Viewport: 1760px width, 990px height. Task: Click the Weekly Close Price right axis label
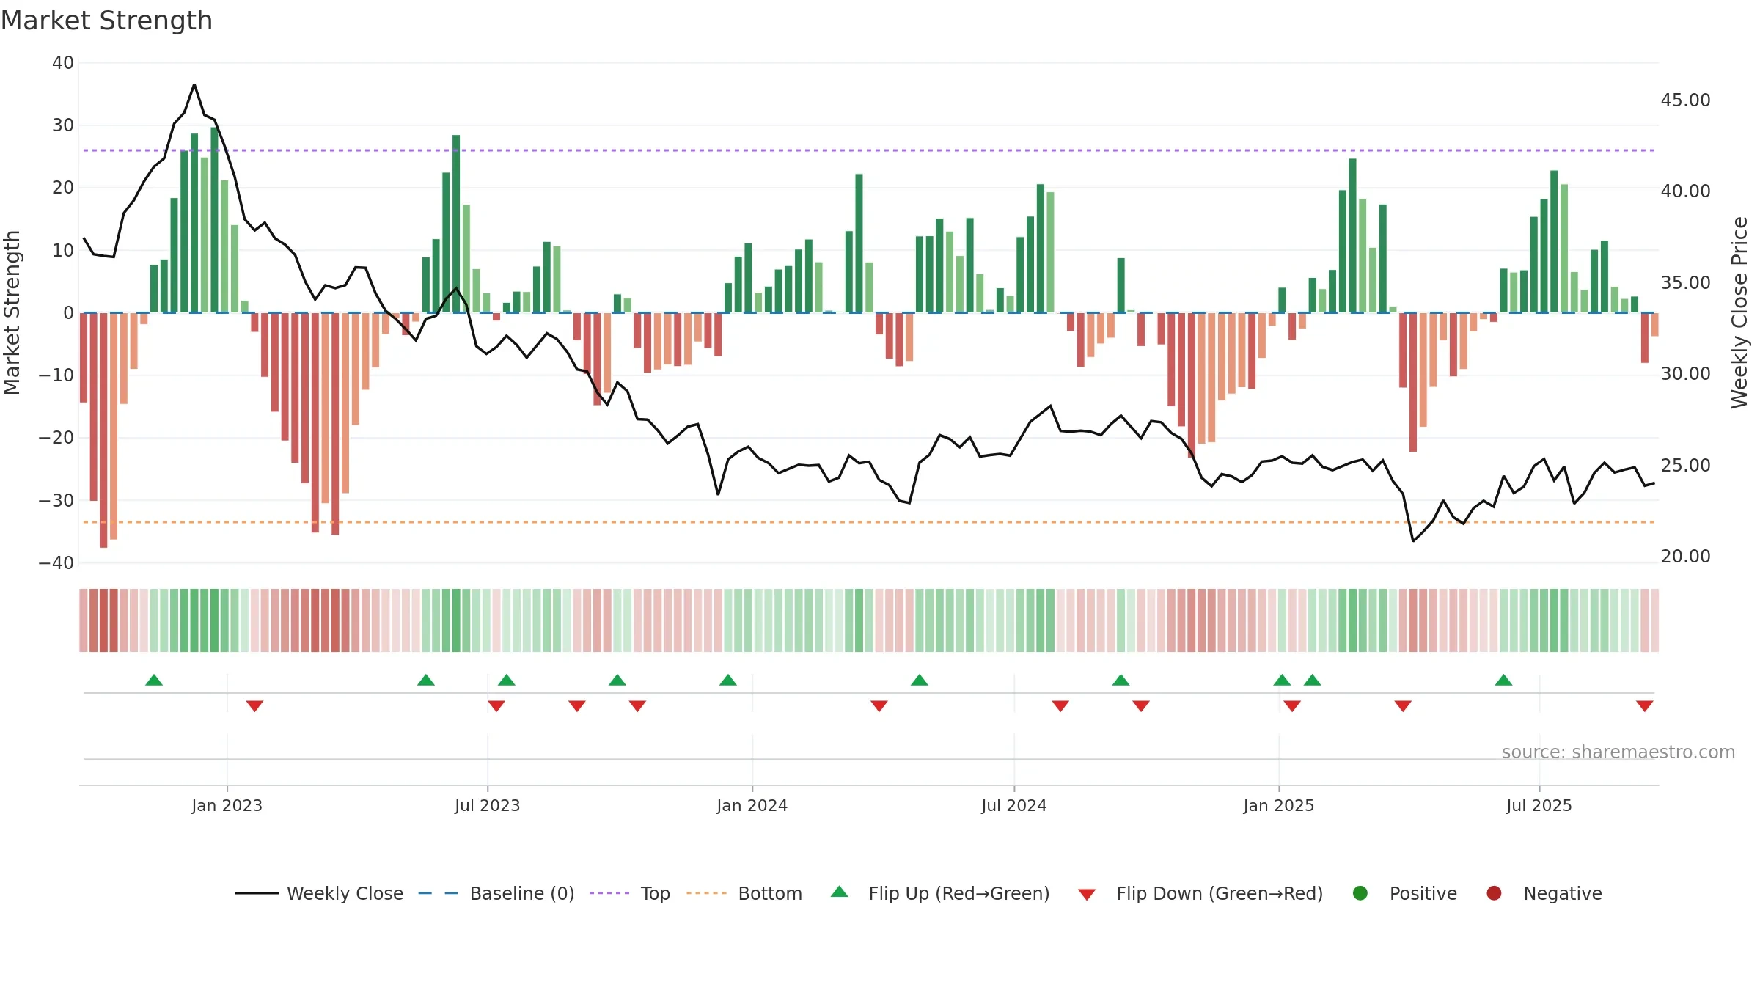coord(1739,312)
